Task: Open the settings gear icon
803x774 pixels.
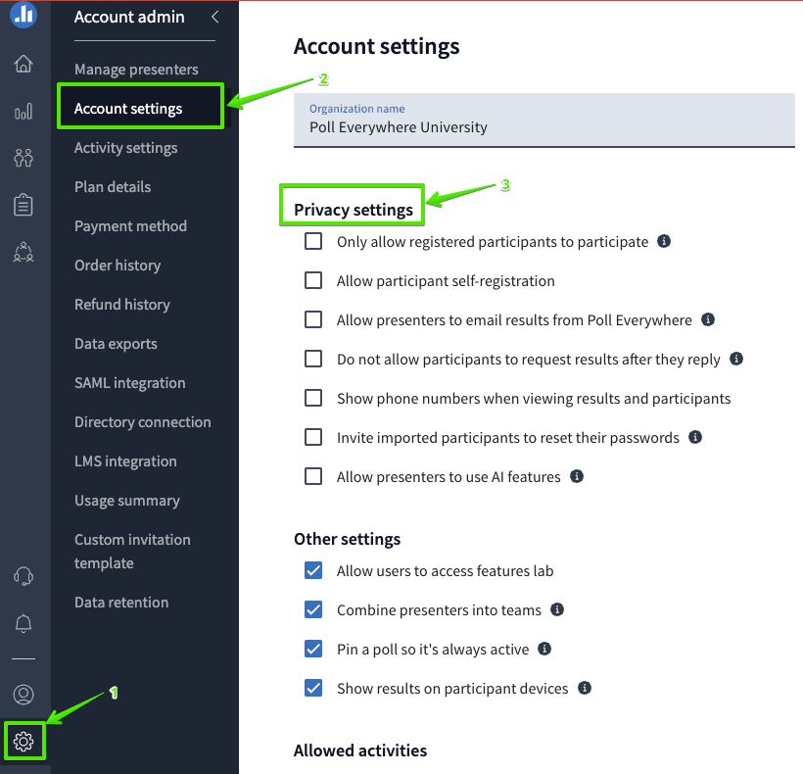Action: point(24,742)
